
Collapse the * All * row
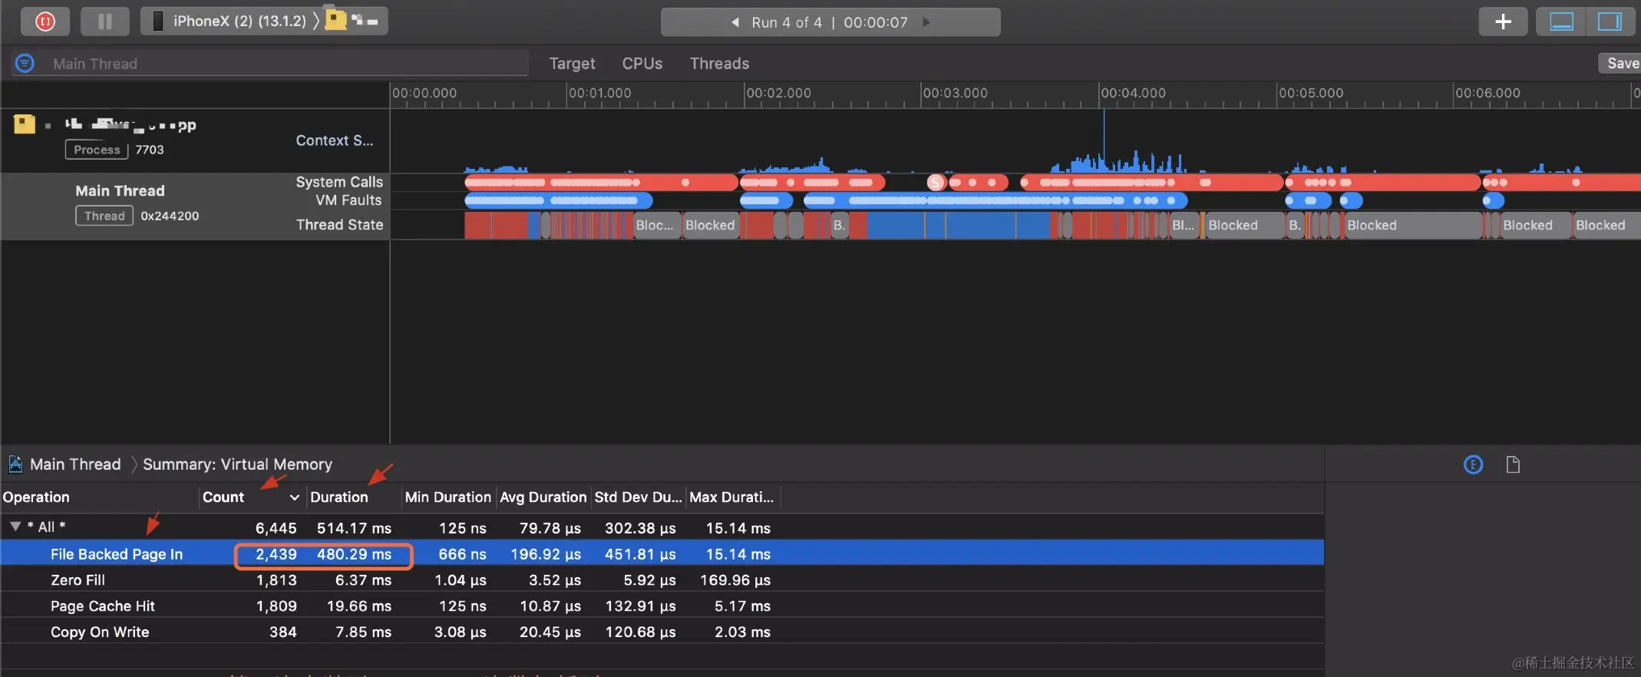[15, 527]
